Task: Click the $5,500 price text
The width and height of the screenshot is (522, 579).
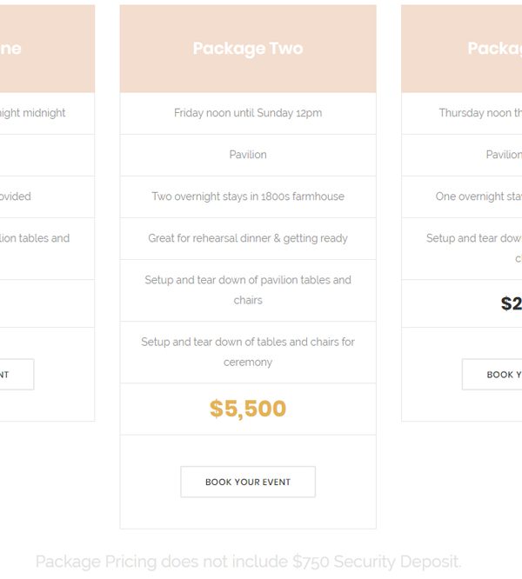Action: click(x=248, y=409)
